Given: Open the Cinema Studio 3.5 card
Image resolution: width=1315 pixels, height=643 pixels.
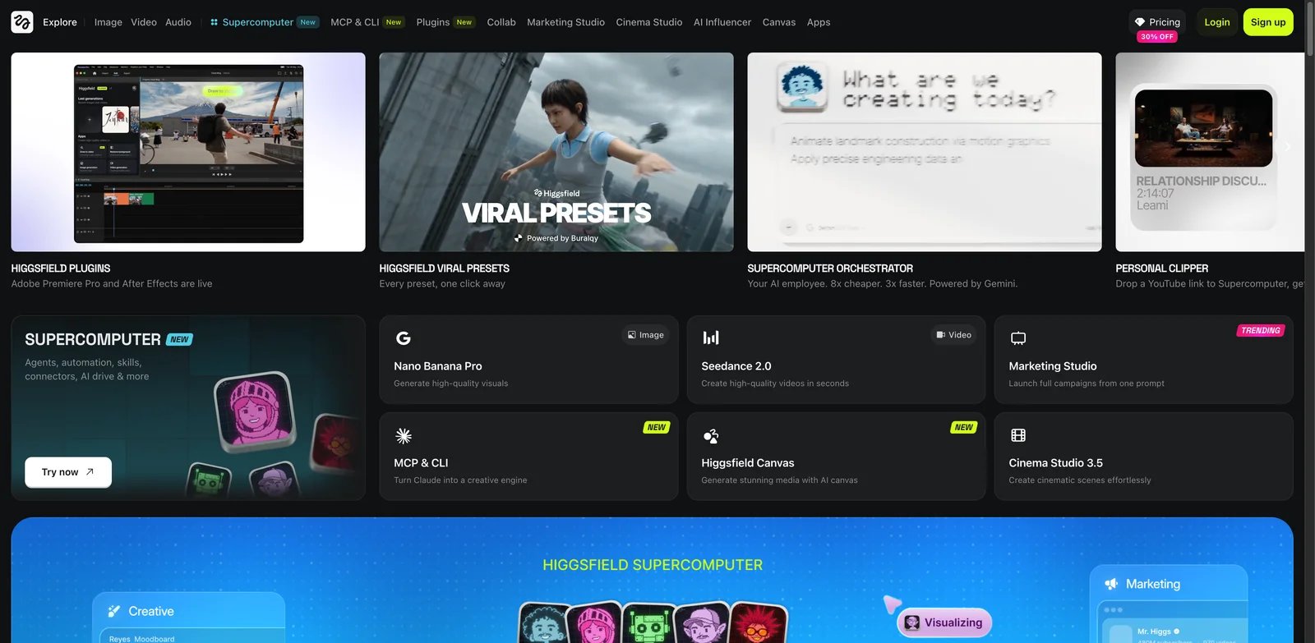Looking at the screenshot, I should [x=1143, y=457].
